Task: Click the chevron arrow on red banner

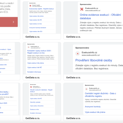Action: click(14, 22)
